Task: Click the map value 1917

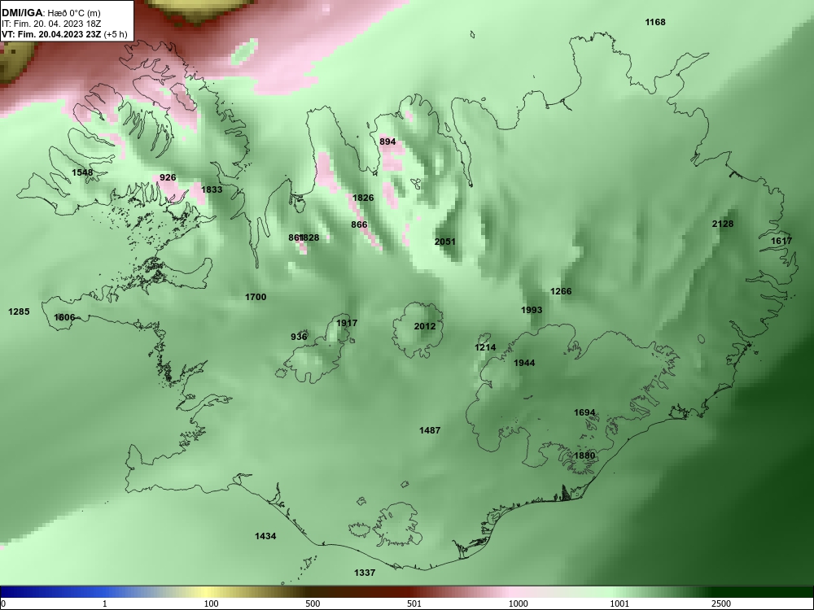Action: pos(347,323)
